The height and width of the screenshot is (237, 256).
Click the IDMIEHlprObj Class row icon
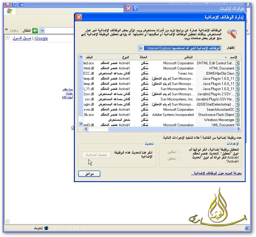click(238, 73)
